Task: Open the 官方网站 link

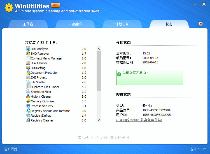Action: click(11, 149)
